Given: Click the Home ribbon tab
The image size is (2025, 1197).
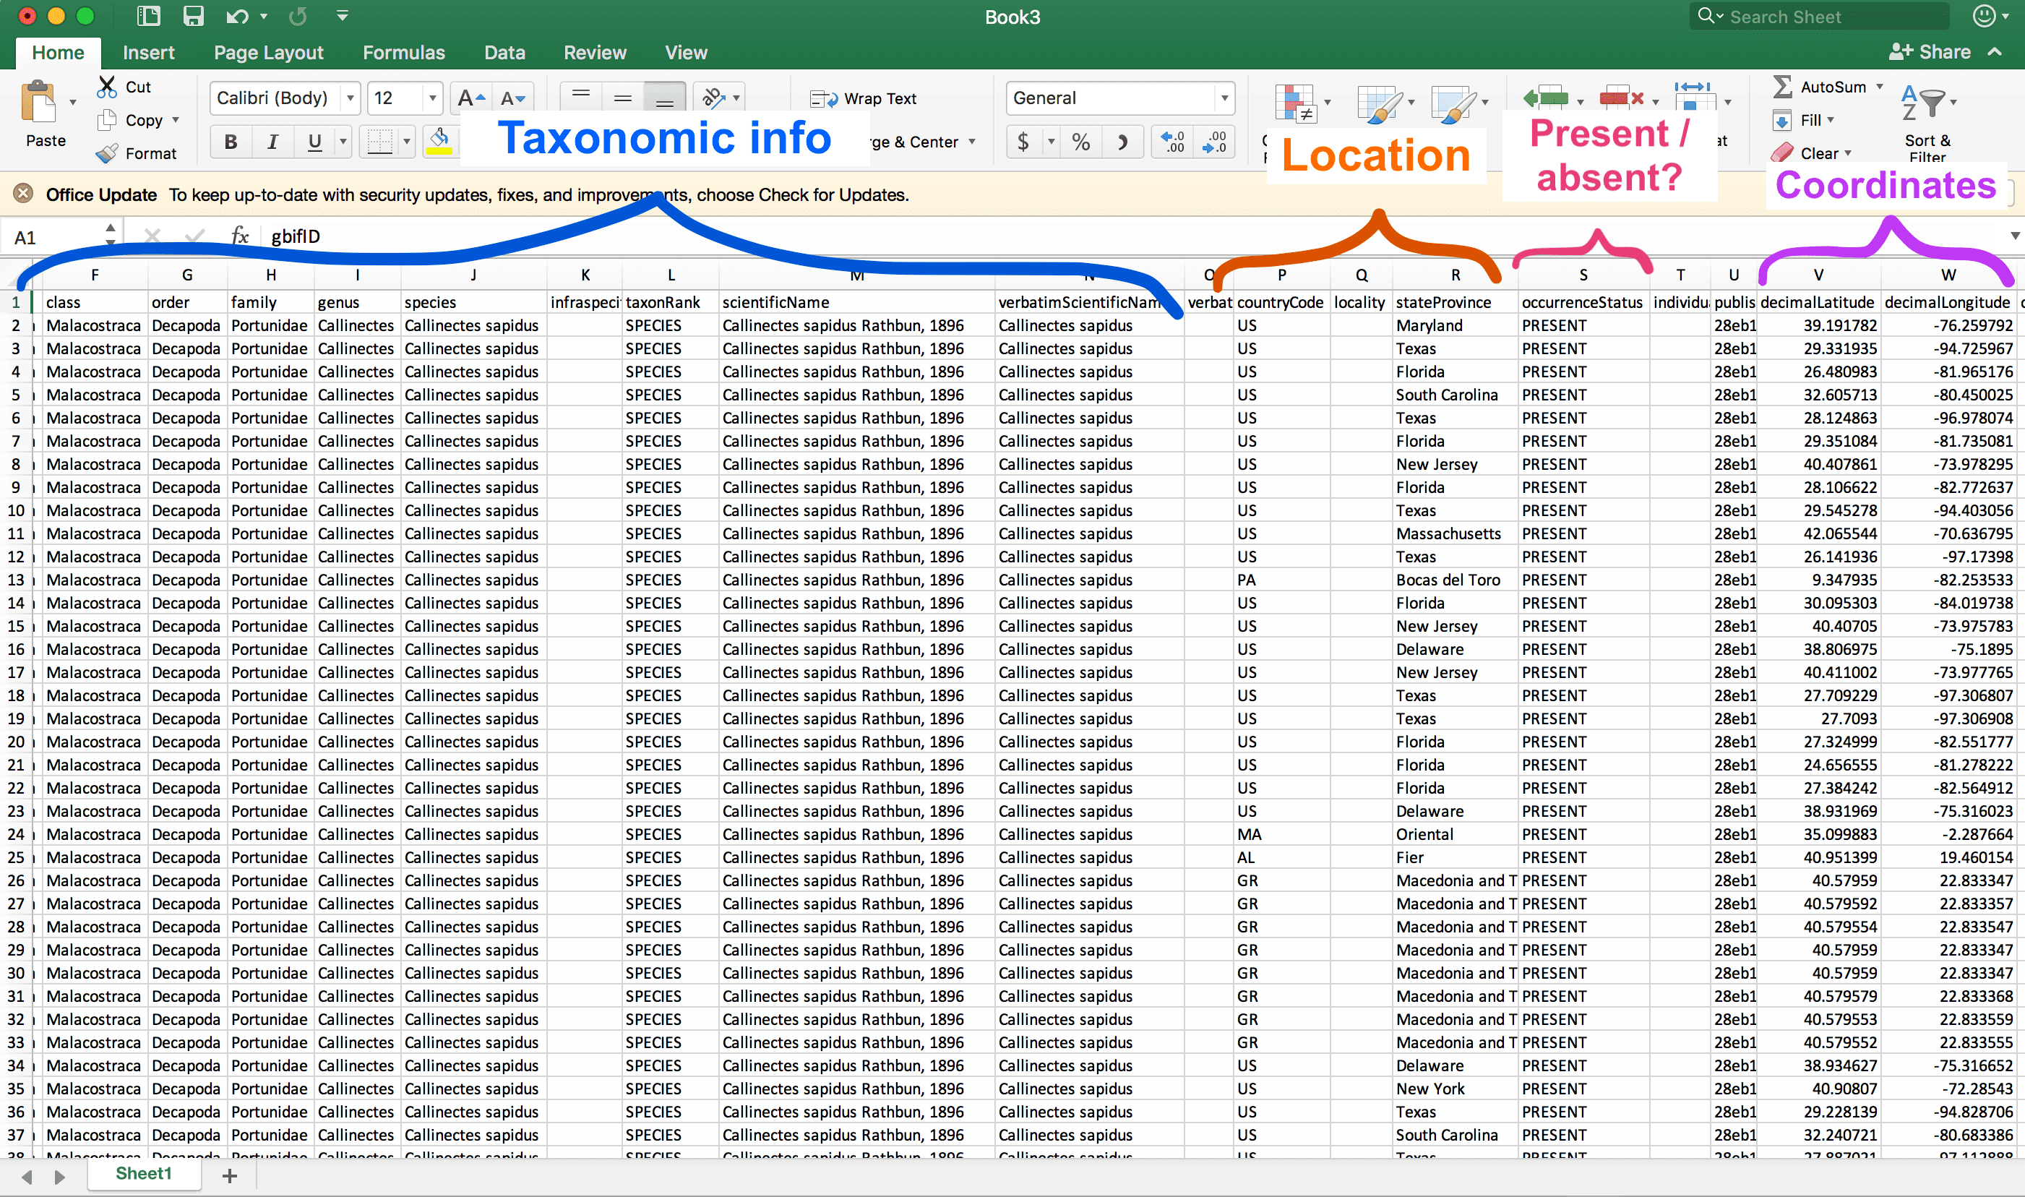Looking at the screenshot, I should coord(59,51).
